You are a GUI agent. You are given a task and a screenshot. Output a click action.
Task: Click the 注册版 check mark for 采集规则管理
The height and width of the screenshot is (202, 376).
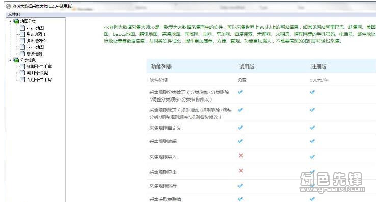coord(312,110)
